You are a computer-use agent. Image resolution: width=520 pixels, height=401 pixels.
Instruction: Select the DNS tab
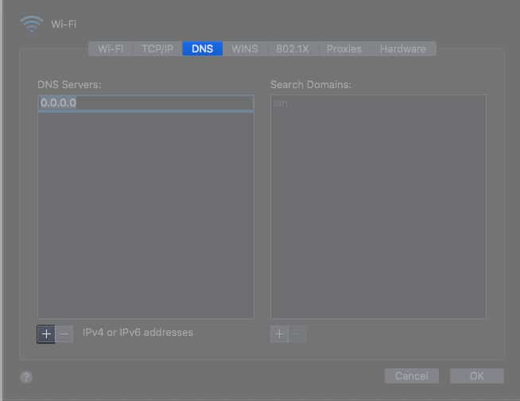[202, 48]
